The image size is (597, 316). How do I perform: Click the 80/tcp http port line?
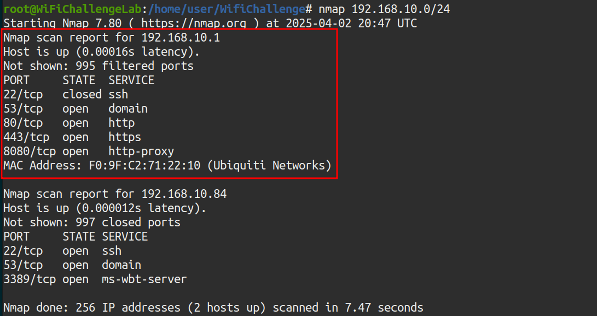coord(69,123)
